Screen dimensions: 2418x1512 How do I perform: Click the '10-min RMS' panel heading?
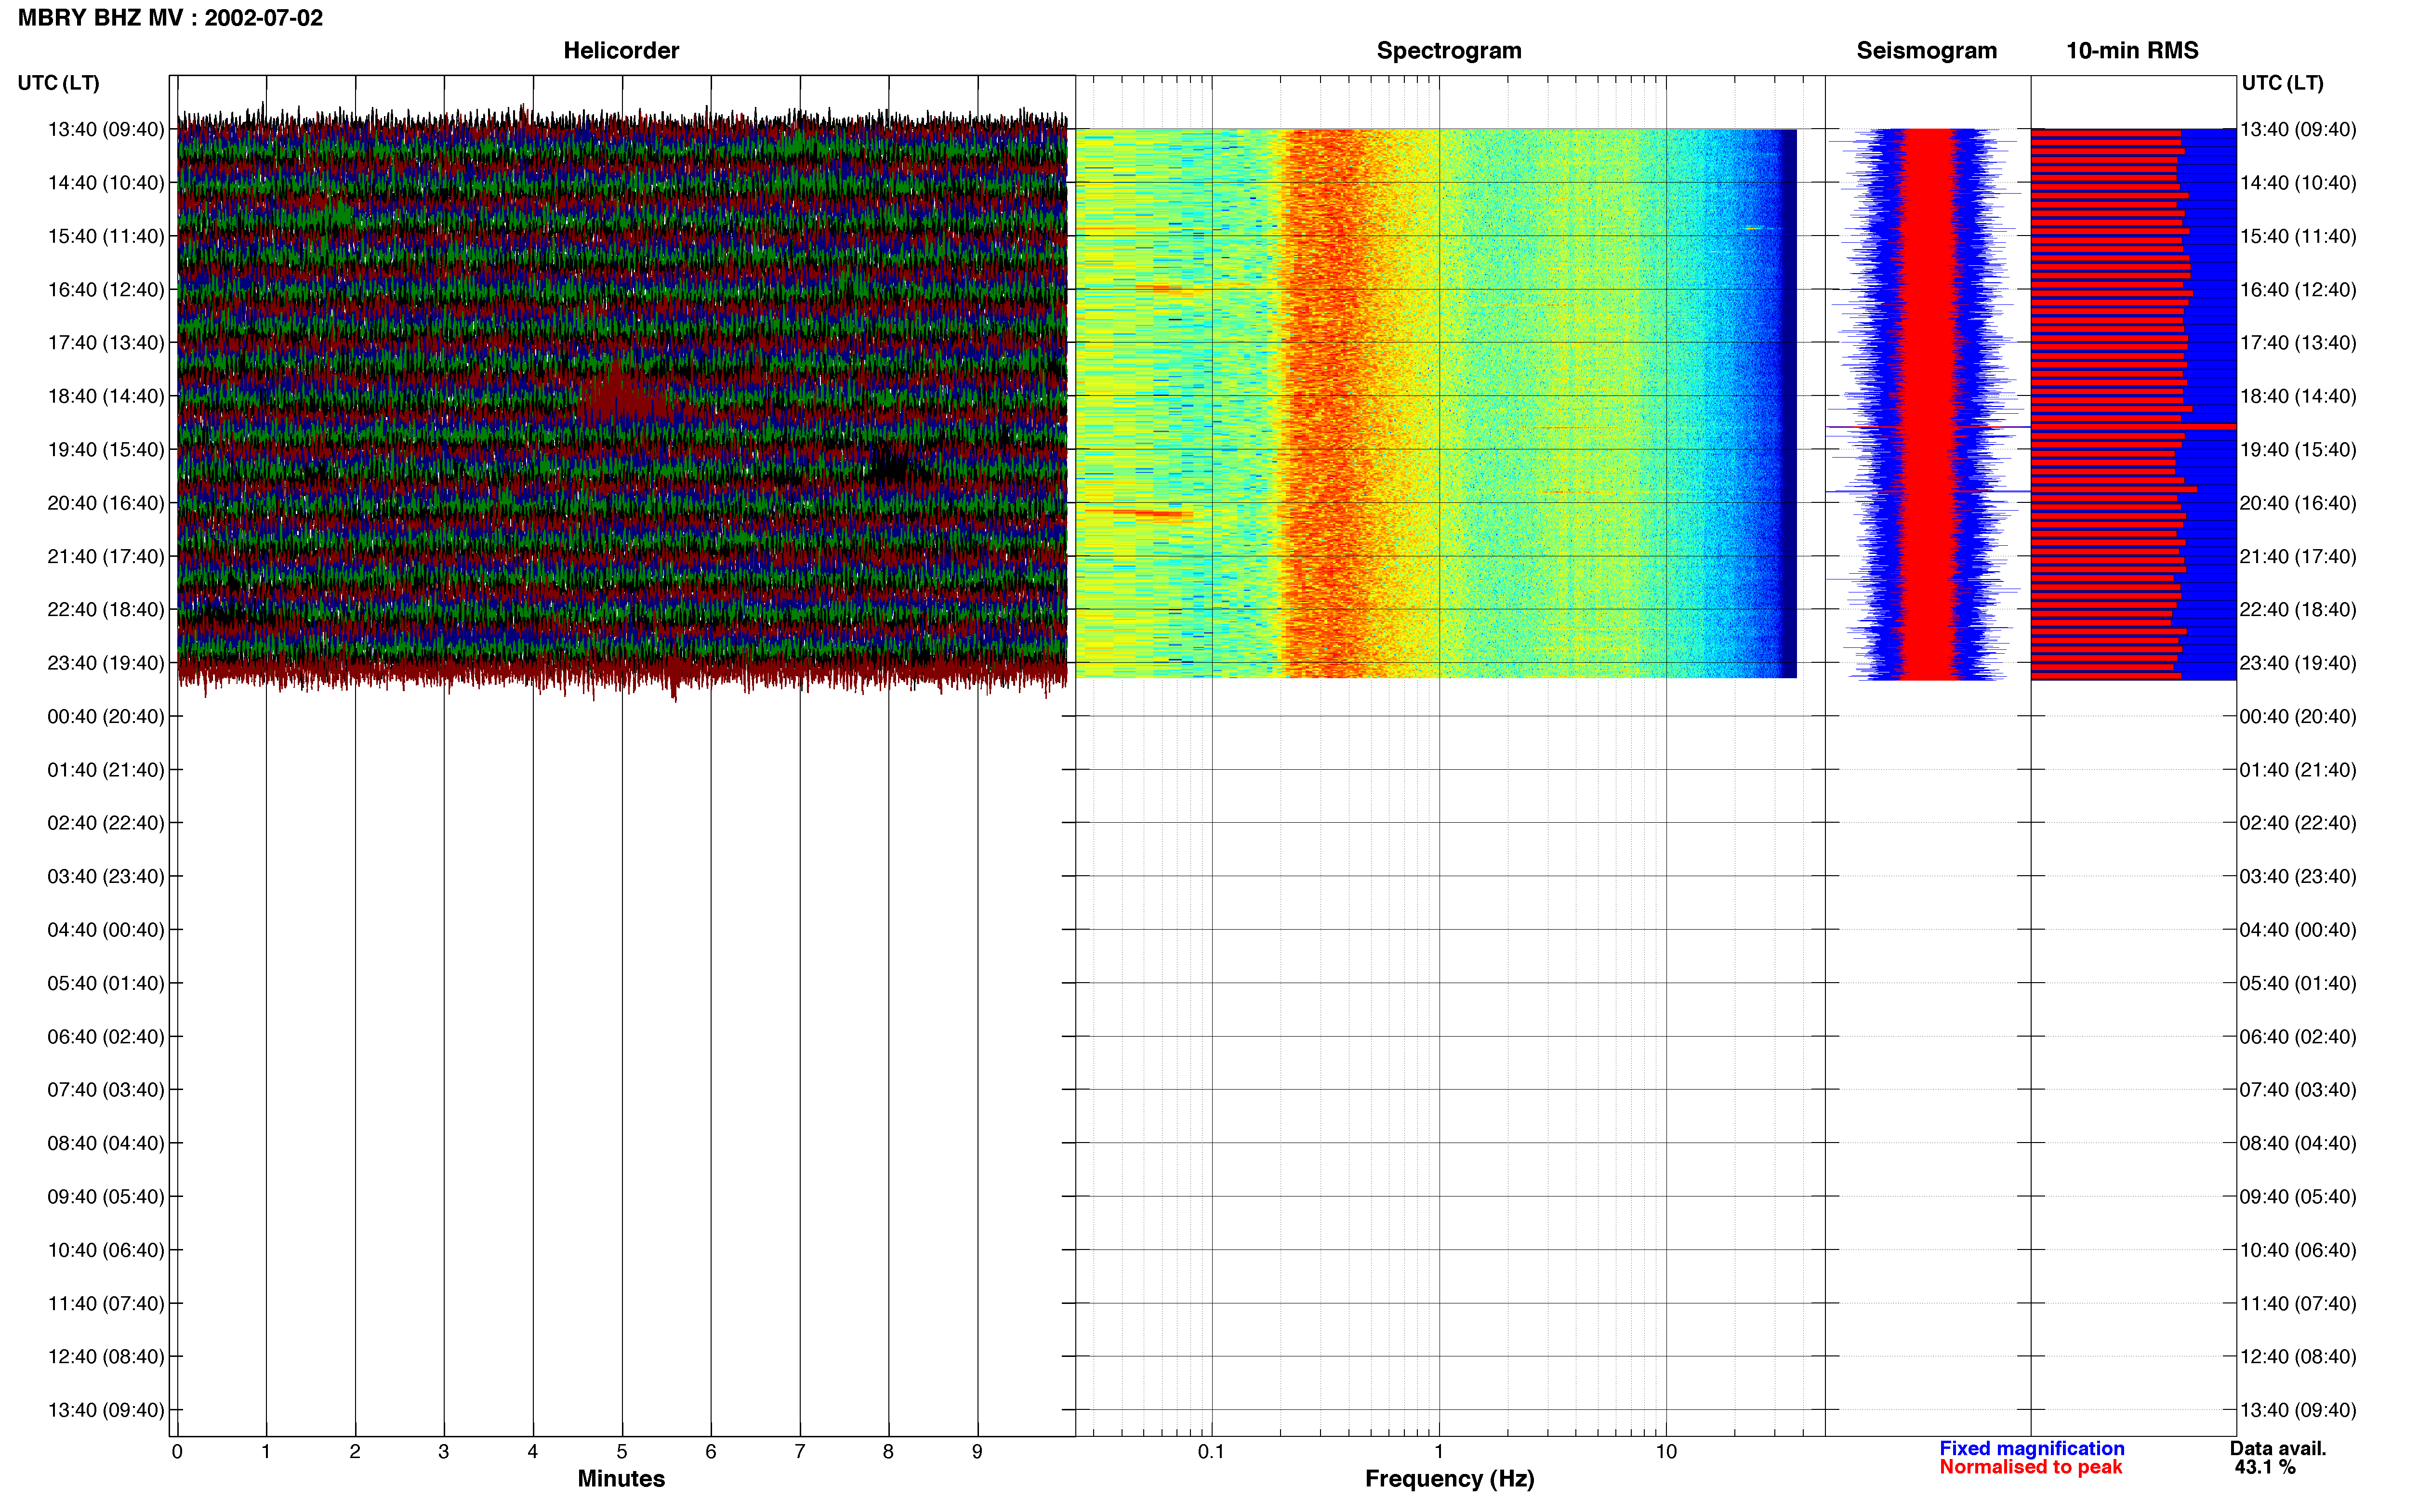coord(2132,51)
